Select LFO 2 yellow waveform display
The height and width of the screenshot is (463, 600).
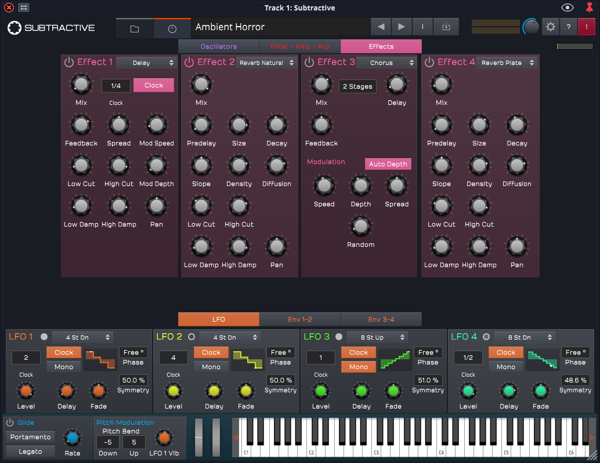click(x=248, y=359)
